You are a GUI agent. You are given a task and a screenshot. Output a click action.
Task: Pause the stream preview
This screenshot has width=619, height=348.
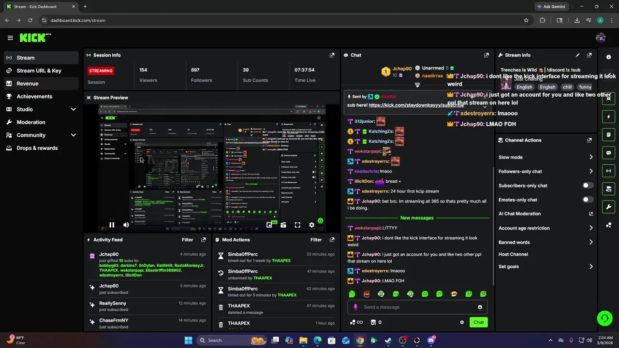(112, 225)
